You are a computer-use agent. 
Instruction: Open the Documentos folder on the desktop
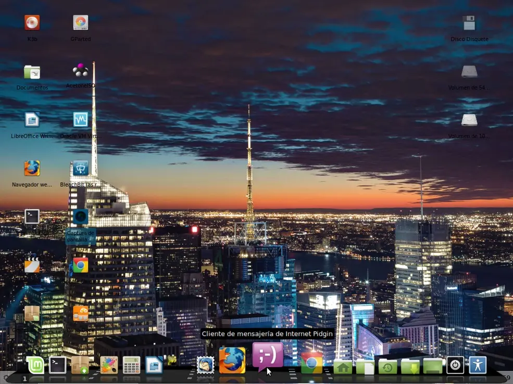pyautogui.click(x=32, y=72)
